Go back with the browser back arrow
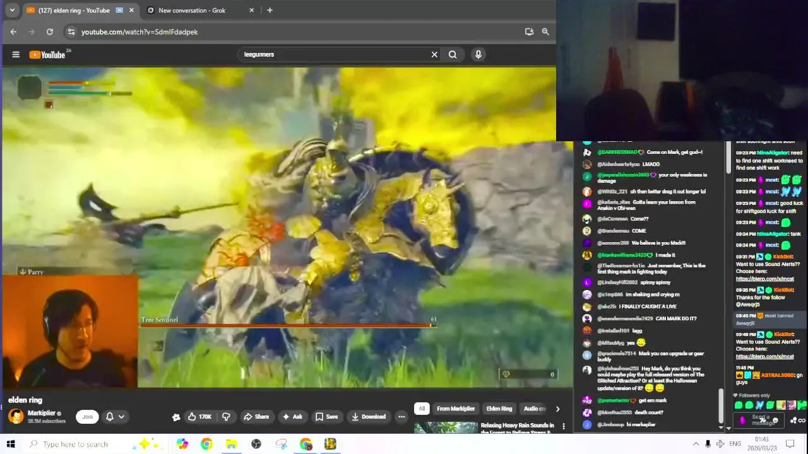 (x=13, y=32)
